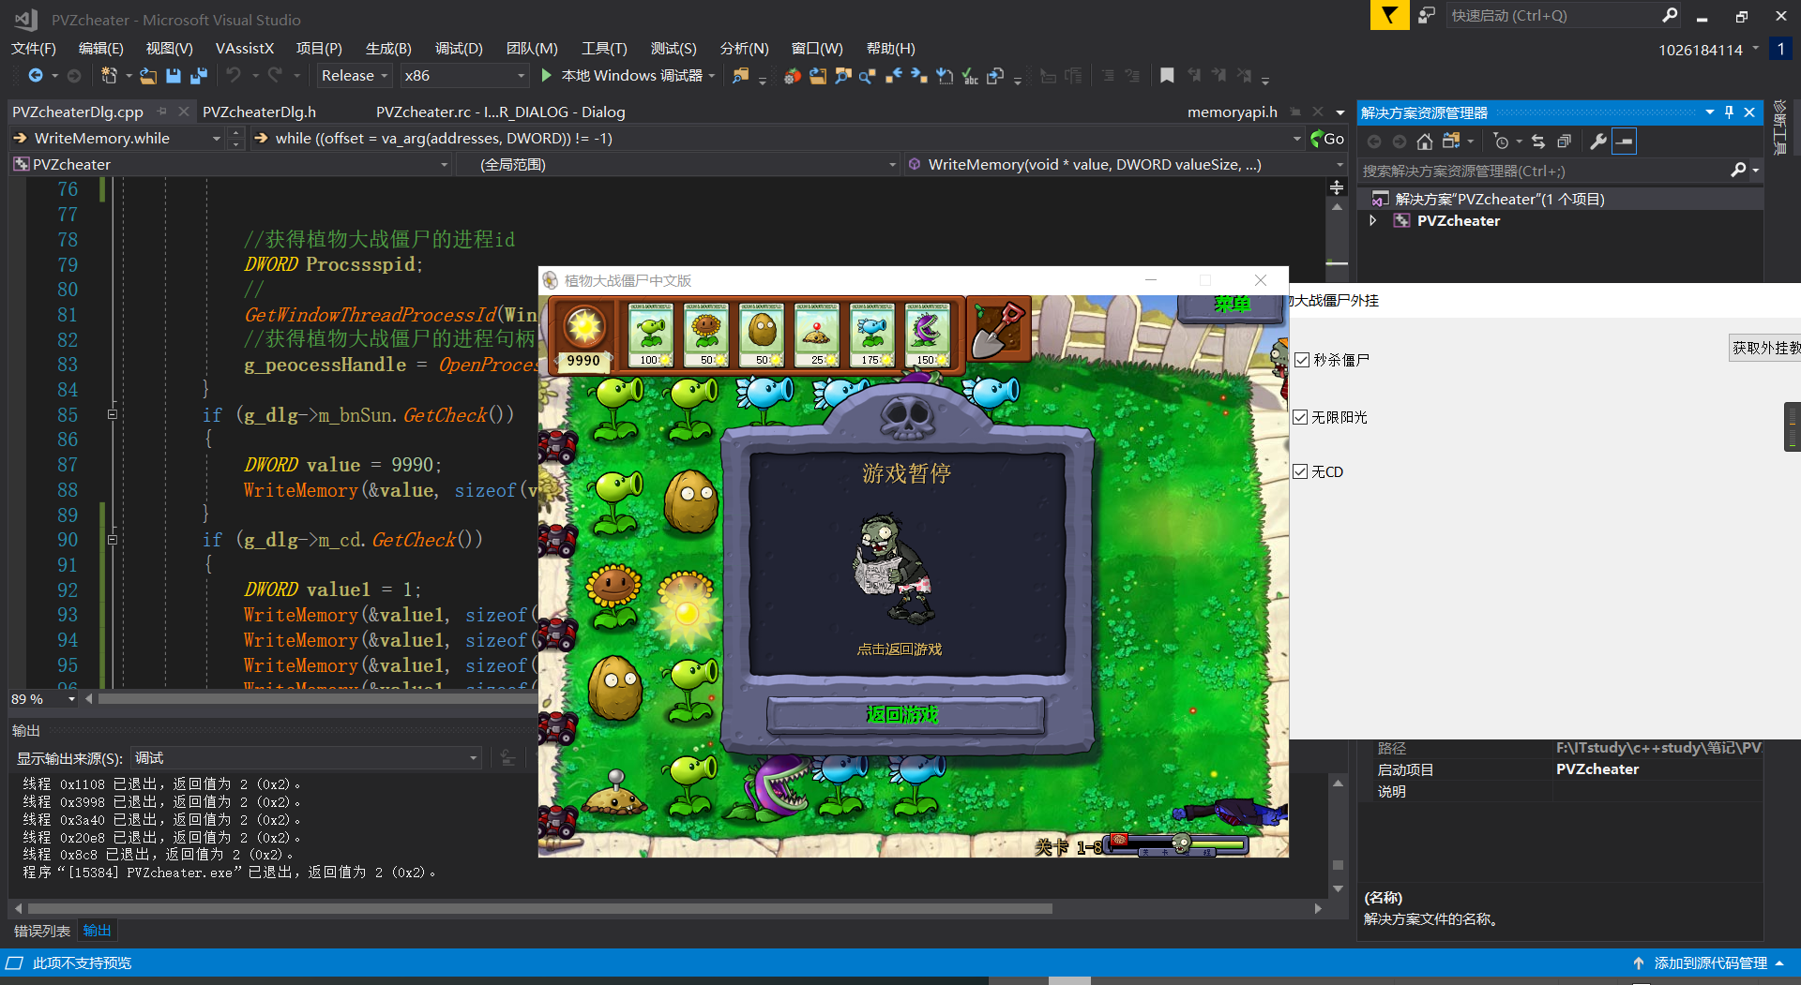Open the (全局范围) scope dropdown
The width and height of the screenshot is (1801, 985).
pos(679,164)
